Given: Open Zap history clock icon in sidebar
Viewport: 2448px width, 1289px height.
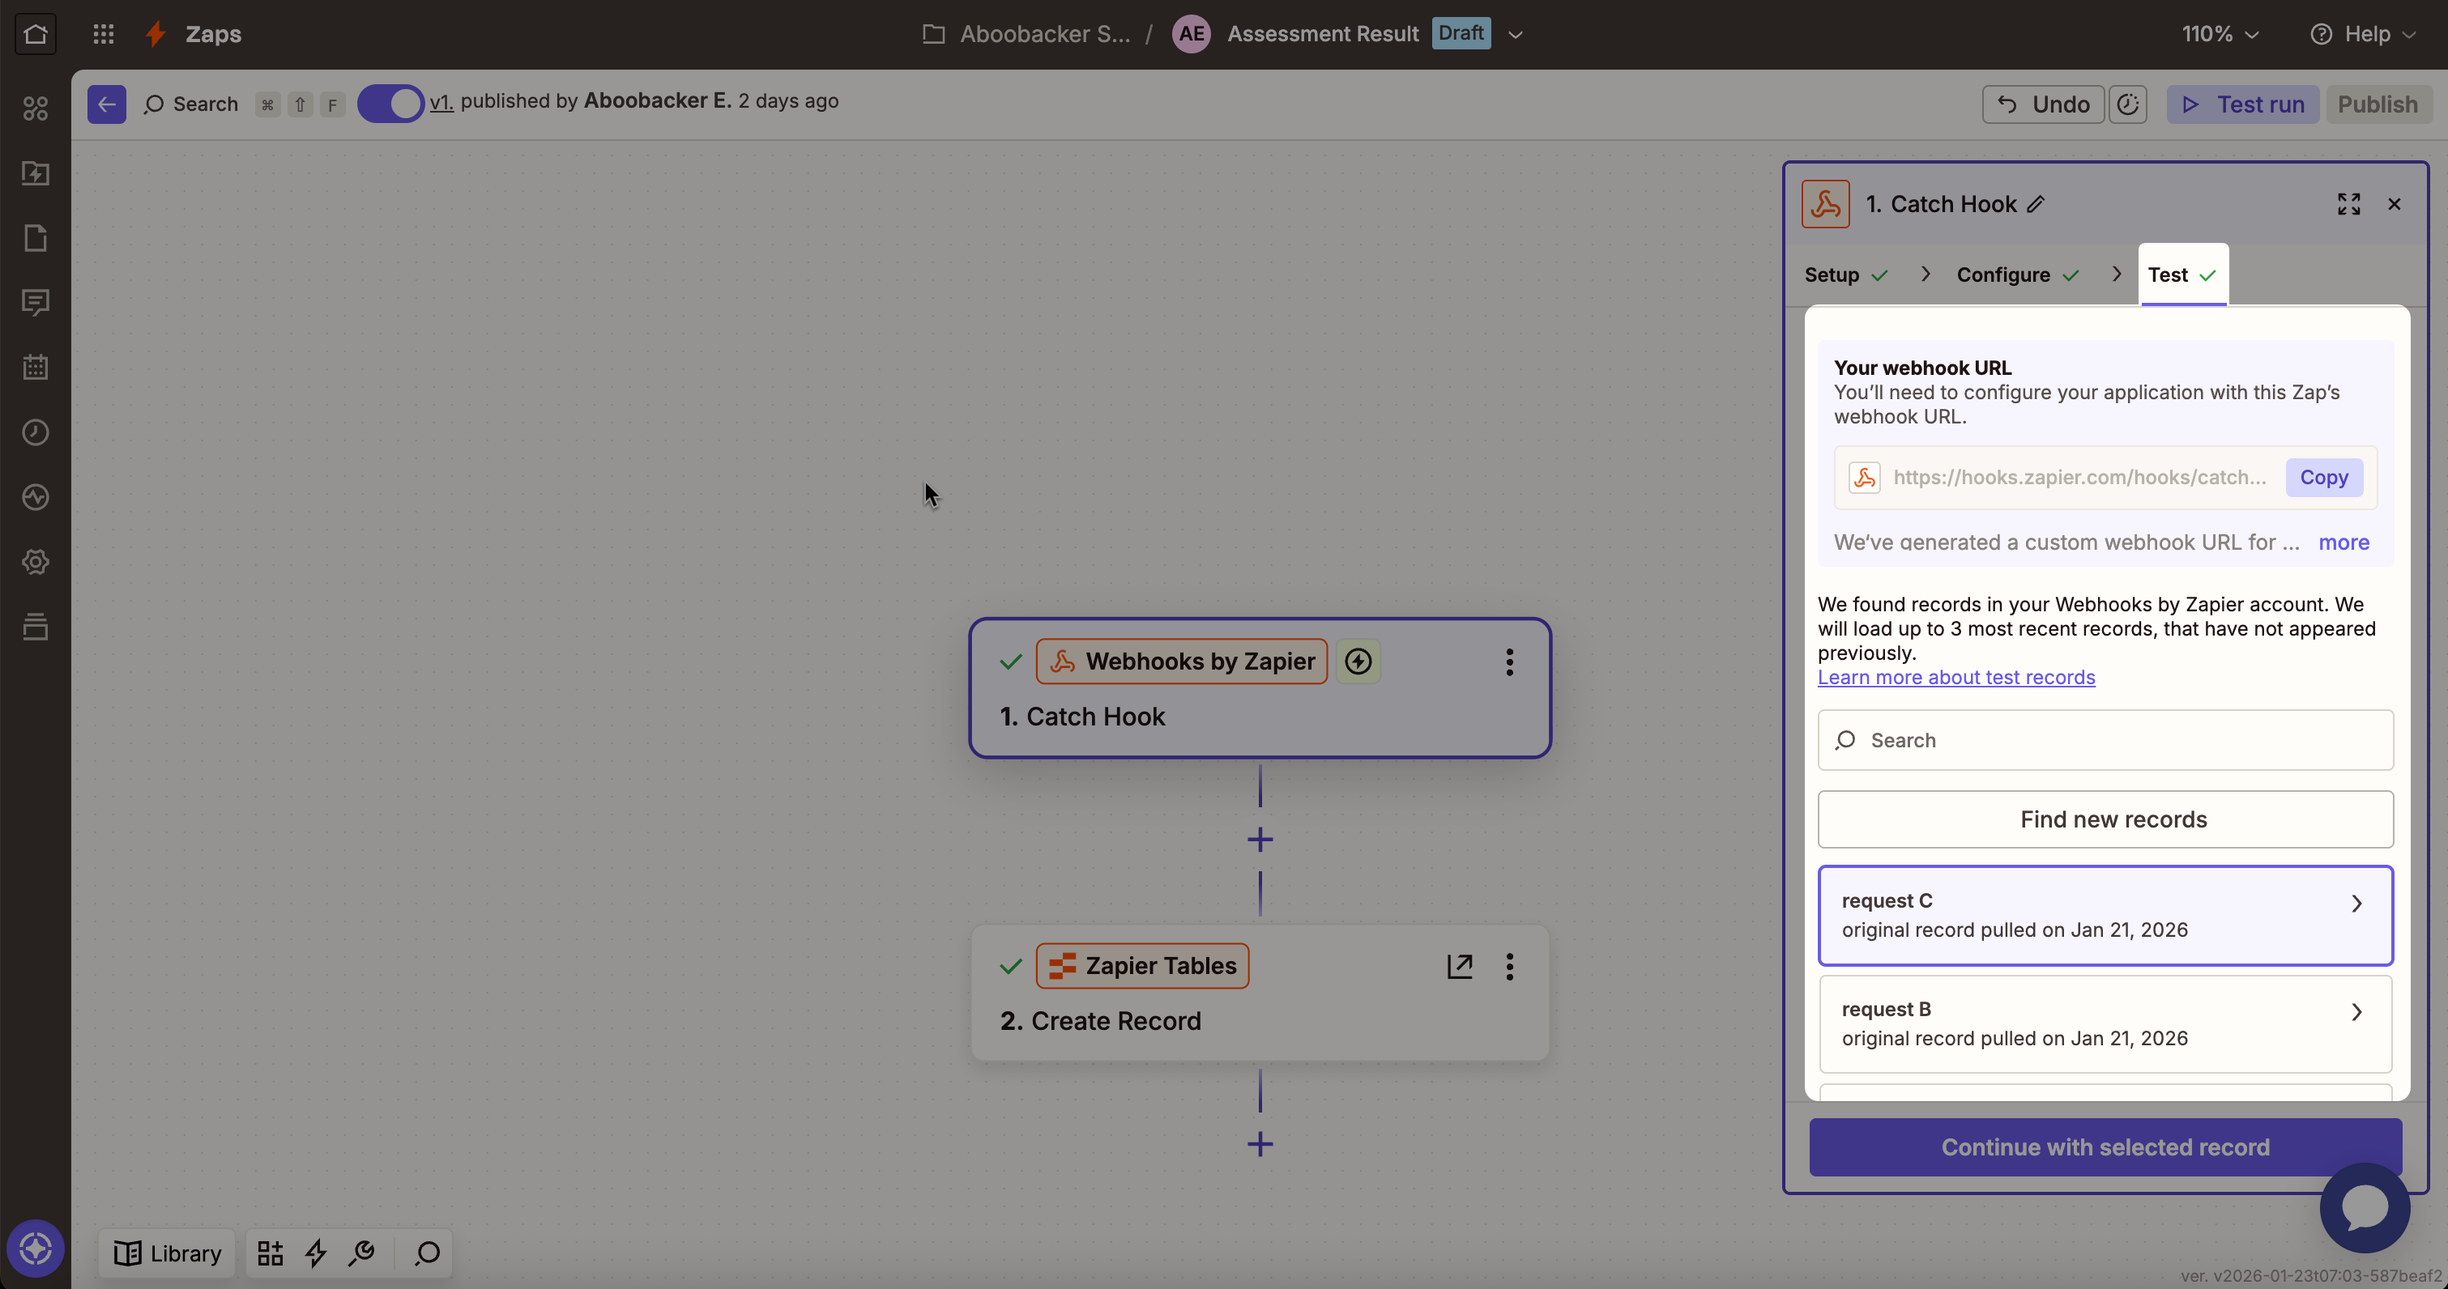Looking at the screenshot, I should [35, 432].
